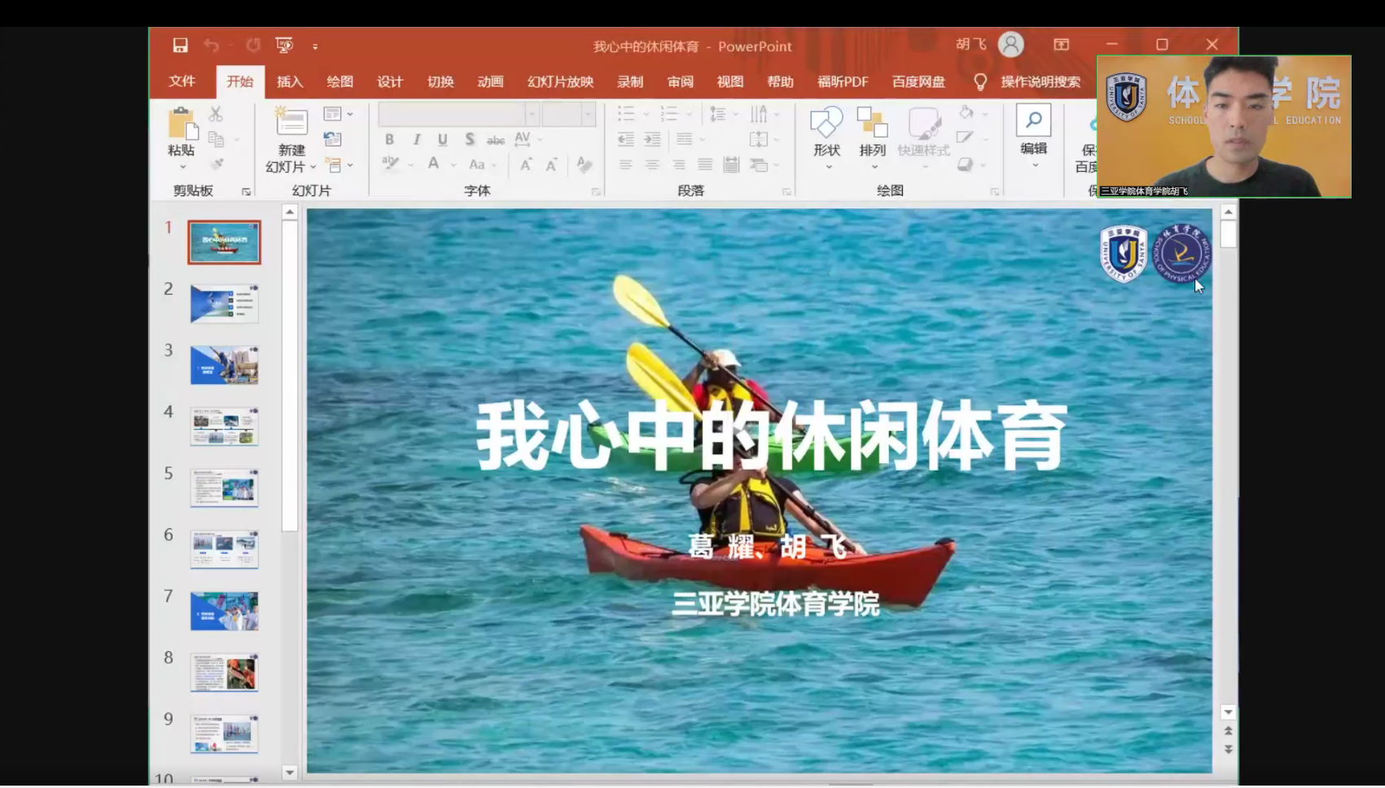Toggle Bold formatting
1385x788 pixels.
[389, 140]
